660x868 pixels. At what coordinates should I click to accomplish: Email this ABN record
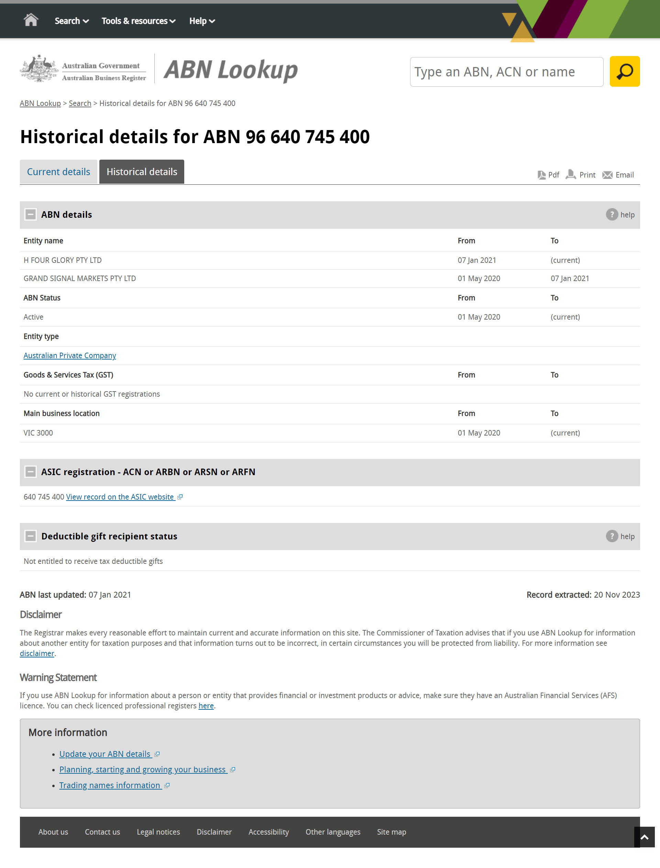(618, 175)
